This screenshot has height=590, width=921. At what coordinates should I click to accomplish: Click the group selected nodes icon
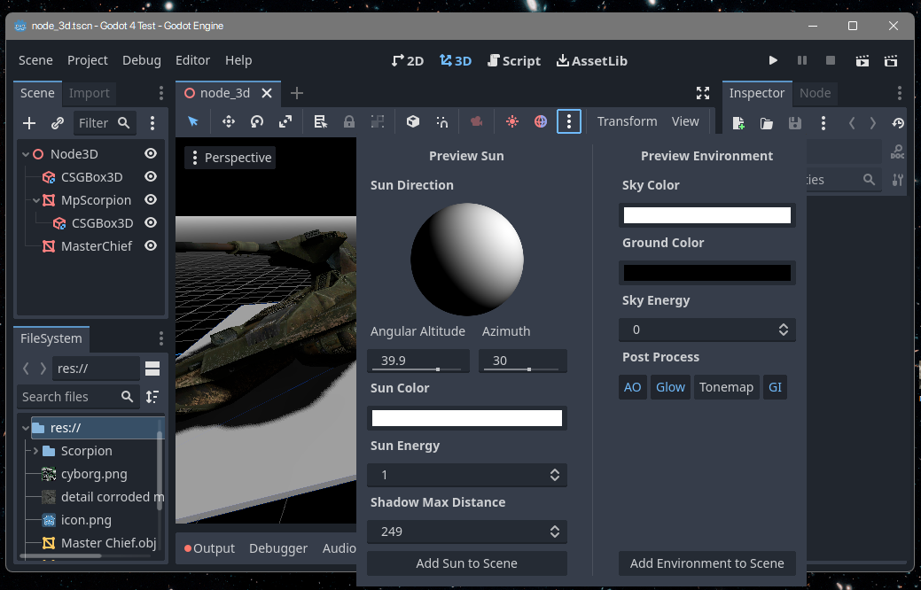click(x=378, y=121)
